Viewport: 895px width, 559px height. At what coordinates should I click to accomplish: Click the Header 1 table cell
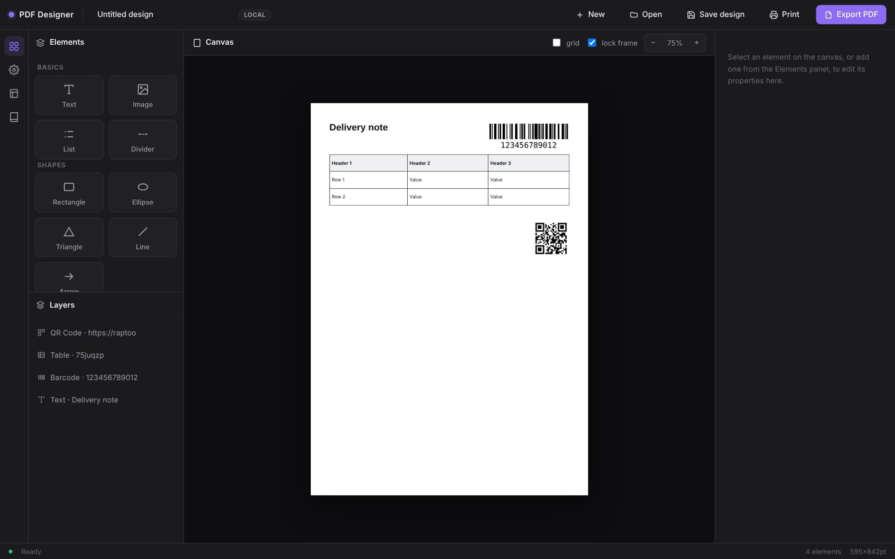click(368, 163)
